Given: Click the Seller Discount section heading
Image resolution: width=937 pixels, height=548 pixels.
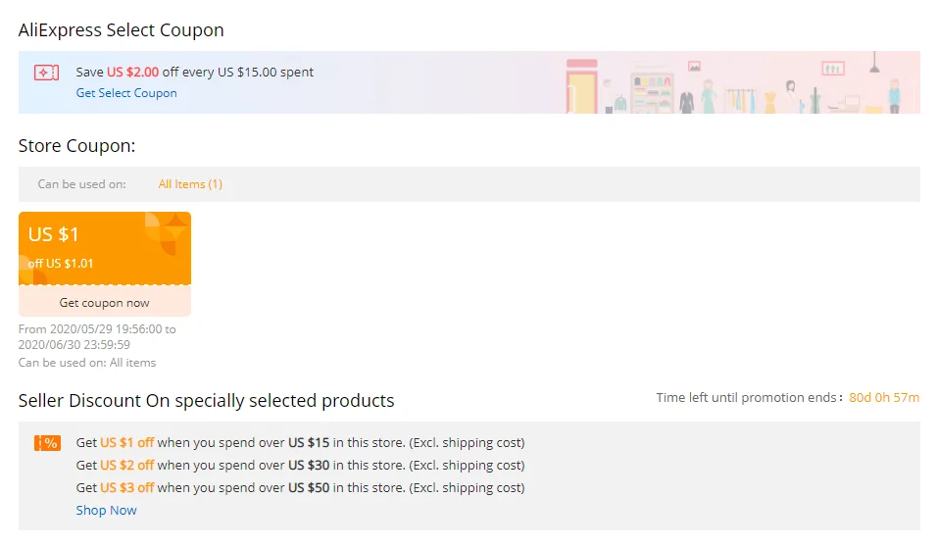Looking at the screenshot, I should (206, 400).
